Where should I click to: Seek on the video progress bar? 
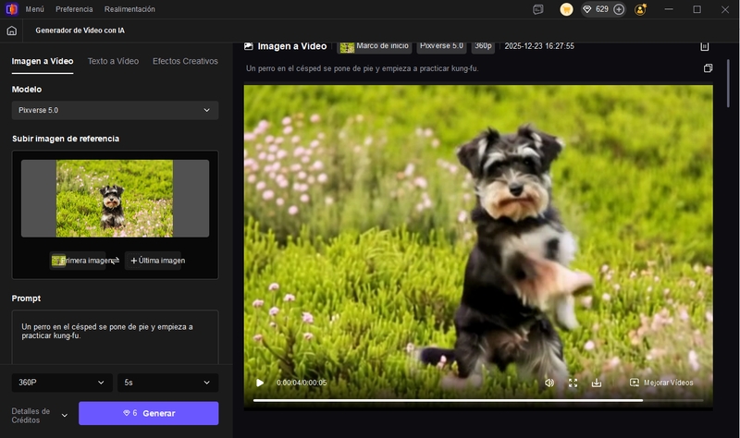(478, 400)
